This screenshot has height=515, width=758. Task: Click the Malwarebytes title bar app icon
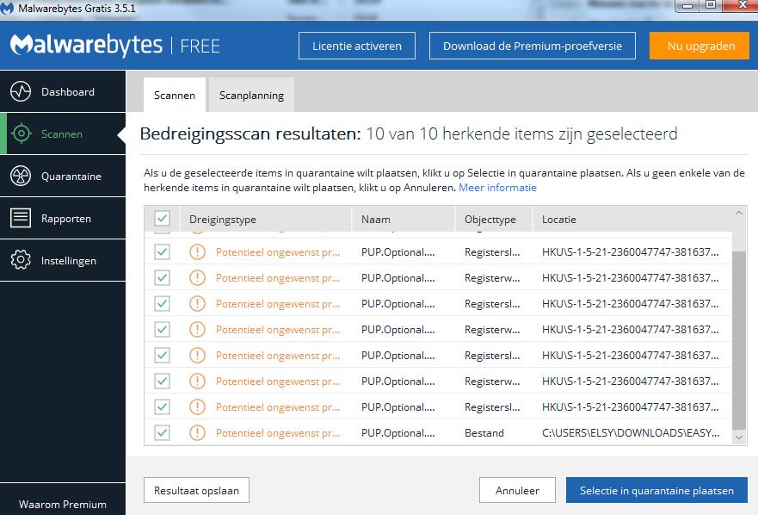[x=9, y=8]
